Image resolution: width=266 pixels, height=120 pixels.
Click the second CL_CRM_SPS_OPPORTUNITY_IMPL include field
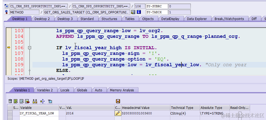click(x=101, y=6)
